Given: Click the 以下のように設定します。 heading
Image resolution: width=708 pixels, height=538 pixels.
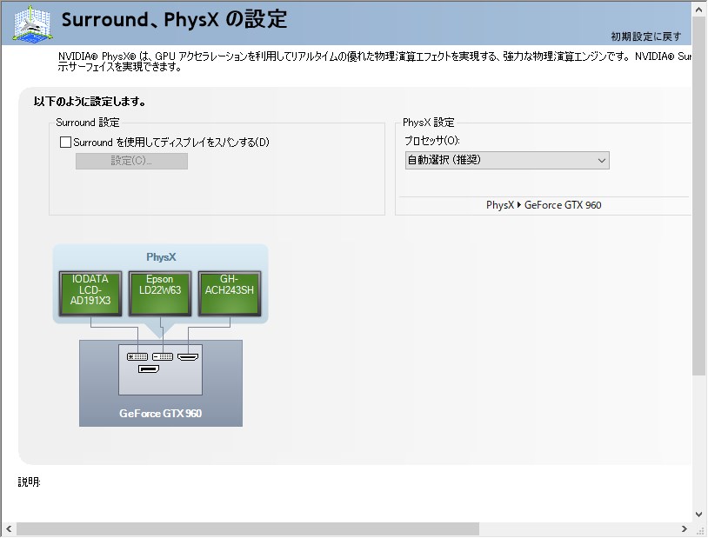Looking at the screenshot, I should click(x=90, y=102).
